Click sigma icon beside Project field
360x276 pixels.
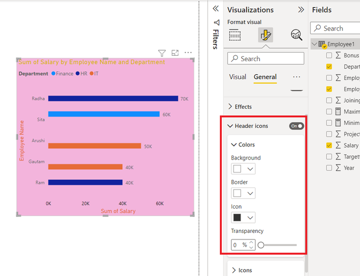(x=338, y=134)
